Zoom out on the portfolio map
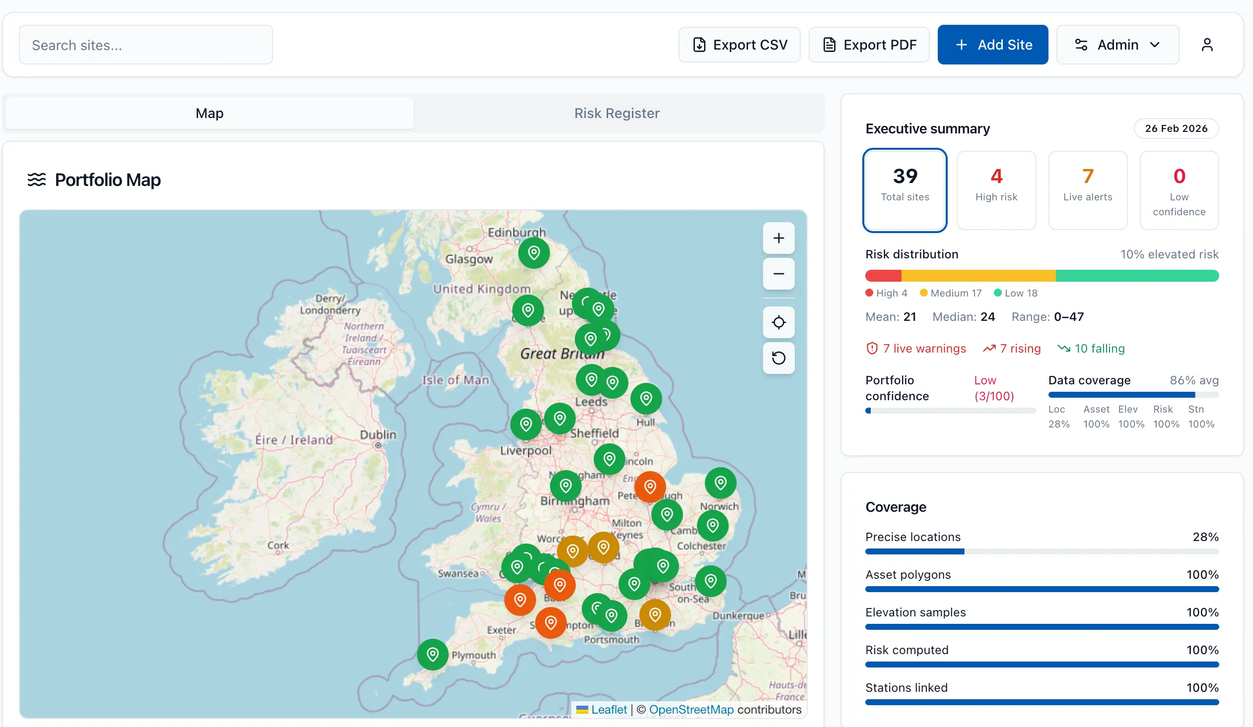1253x727 pixels. click(x=778, y=274)
